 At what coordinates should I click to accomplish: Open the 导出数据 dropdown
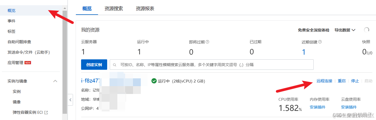(345, 30)
